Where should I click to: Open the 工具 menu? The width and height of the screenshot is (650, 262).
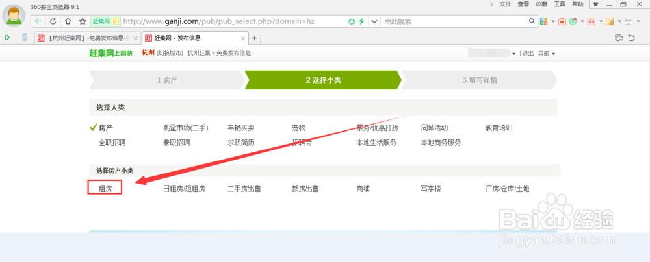coord(560,4)
